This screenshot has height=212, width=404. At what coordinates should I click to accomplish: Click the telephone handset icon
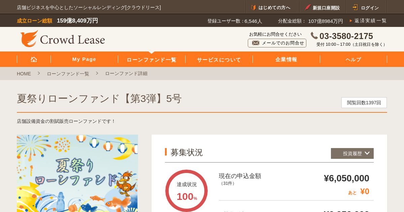[x=314, y=36]
